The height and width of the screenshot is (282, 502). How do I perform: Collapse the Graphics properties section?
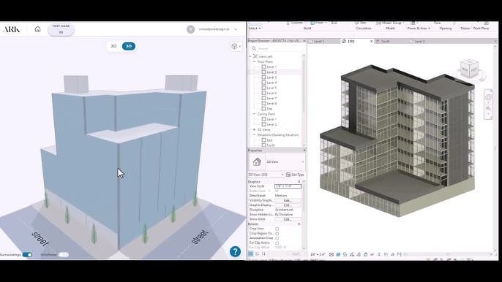click(x=299, y=181)
